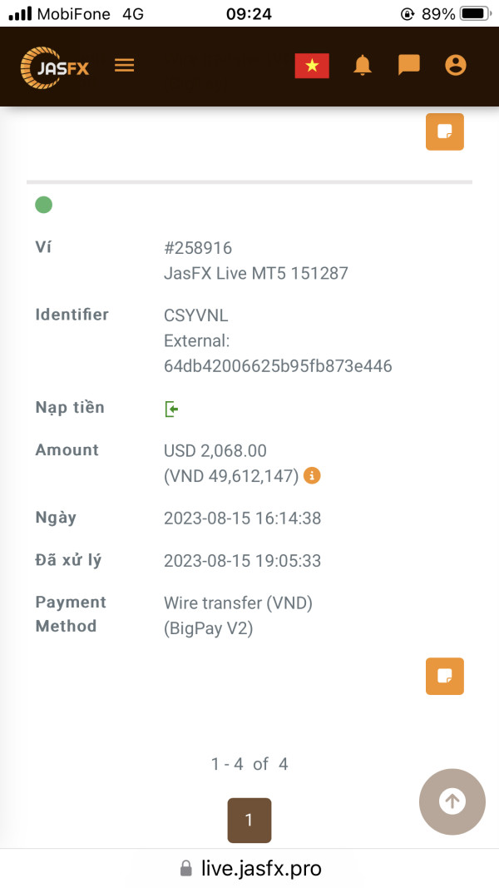Click the JasFX Live MT5 151287 account
The width and height of the screenshot is (499, 888).
click(x=256, y=273)
